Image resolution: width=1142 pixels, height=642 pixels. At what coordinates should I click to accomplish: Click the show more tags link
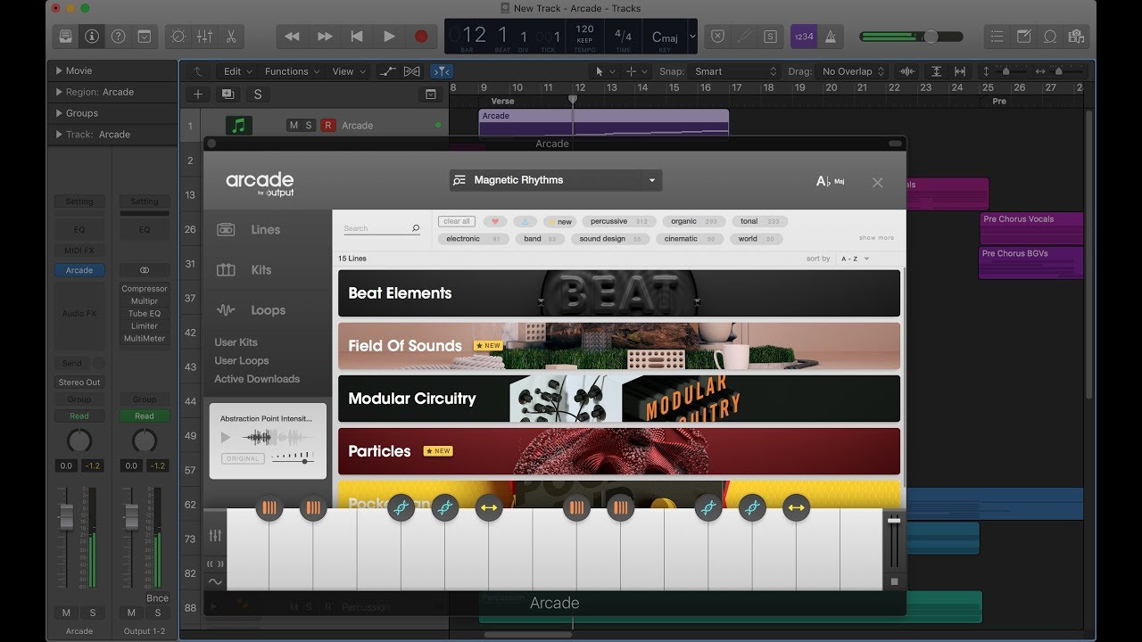tap(876, 238)
